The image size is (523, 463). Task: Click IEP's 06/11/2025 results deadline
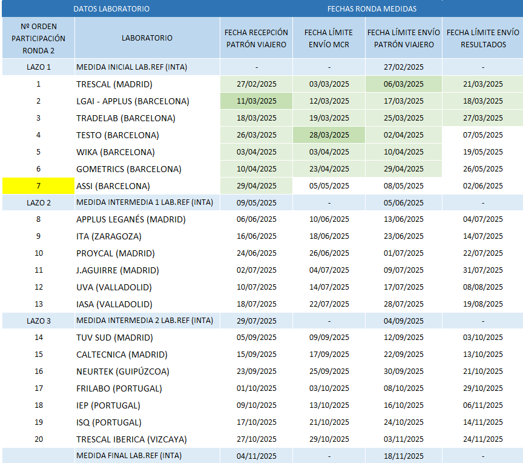tap(483, 405)
